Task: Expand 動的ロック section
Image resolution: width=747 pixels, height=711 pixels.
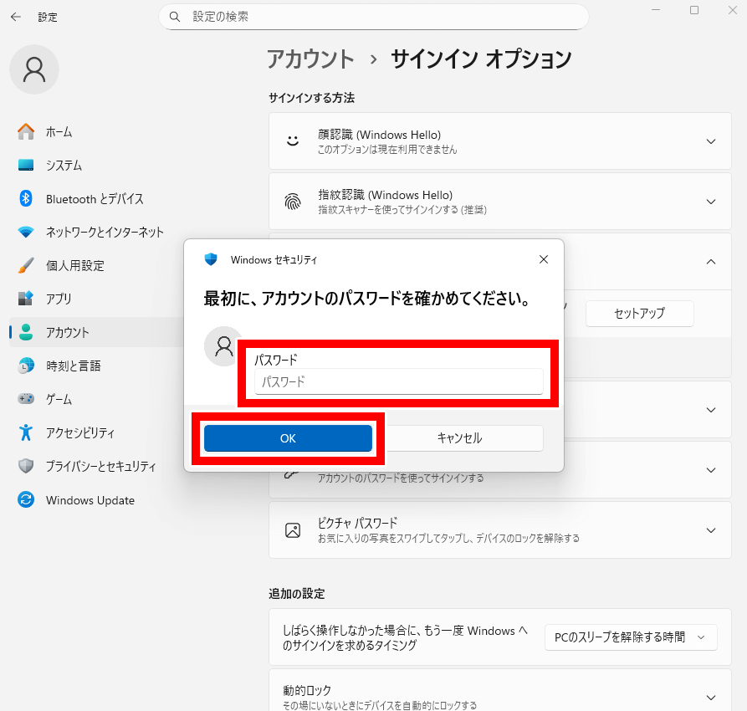Action: [x=710, y=697]
